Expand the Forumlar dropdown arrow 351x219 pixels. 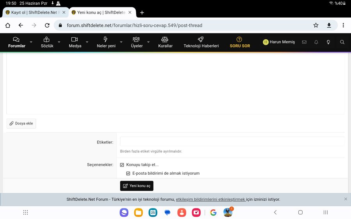(x=31, y=42)
